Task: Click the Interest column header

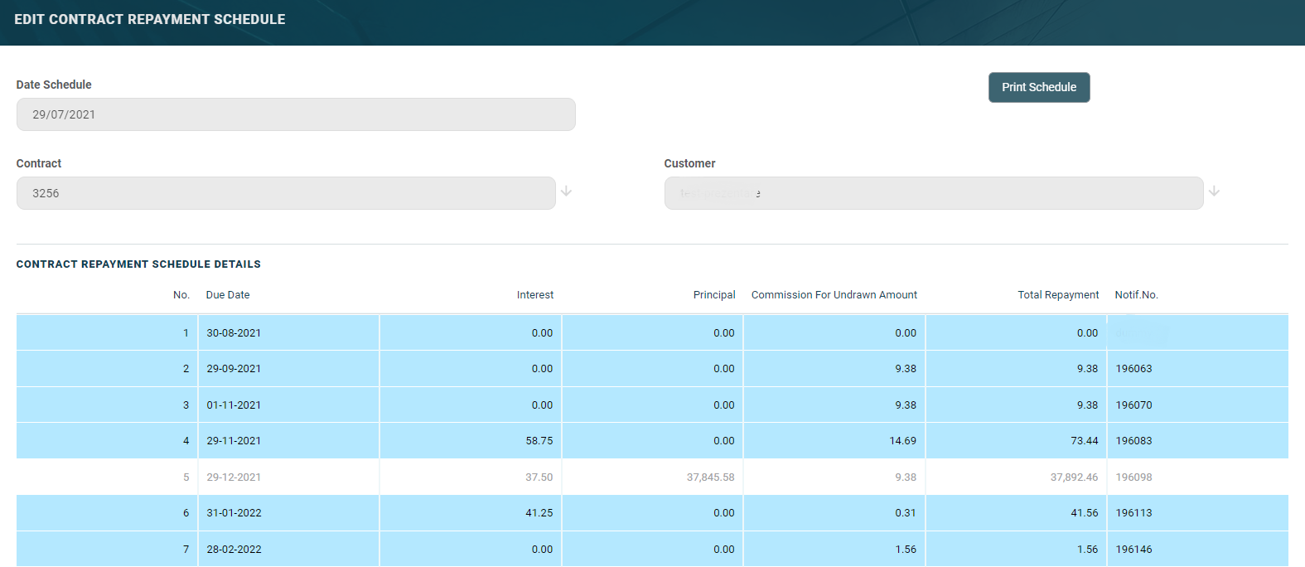Action: click(x=534, y=295)
